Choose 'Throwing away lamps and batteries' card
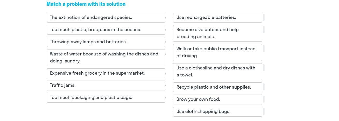This screenshot has width=339, height=121. pyautogui.click(x=106, y=42)
